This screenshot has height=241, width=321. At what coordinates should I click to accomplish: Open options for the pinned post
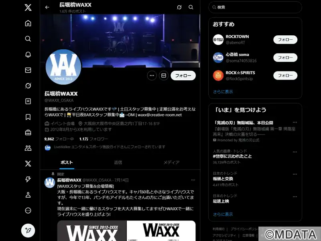click(193, 180)
